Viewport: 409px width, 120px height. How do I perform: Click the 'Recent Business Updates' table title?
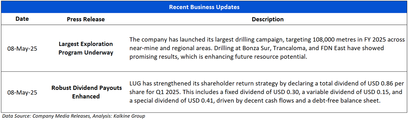click(x=204, y=7)
